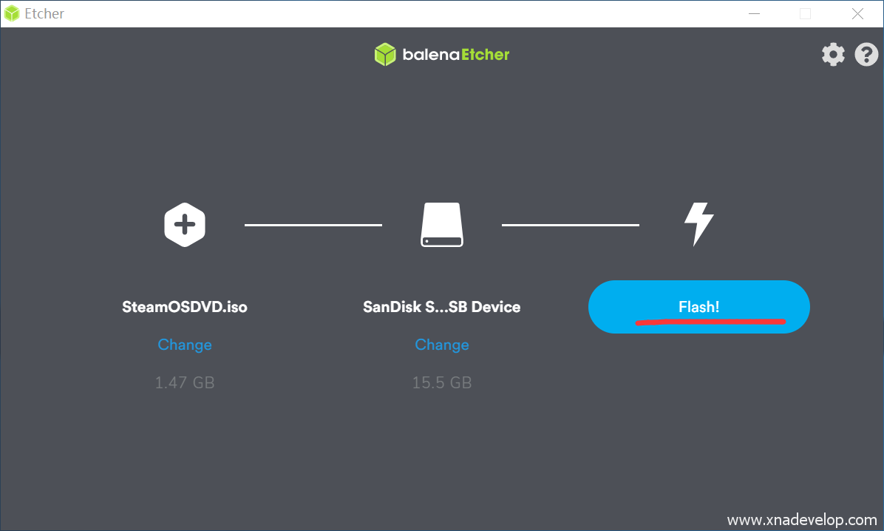
Task: Click the 15.5 GB drive size
Action: (442, 382)
